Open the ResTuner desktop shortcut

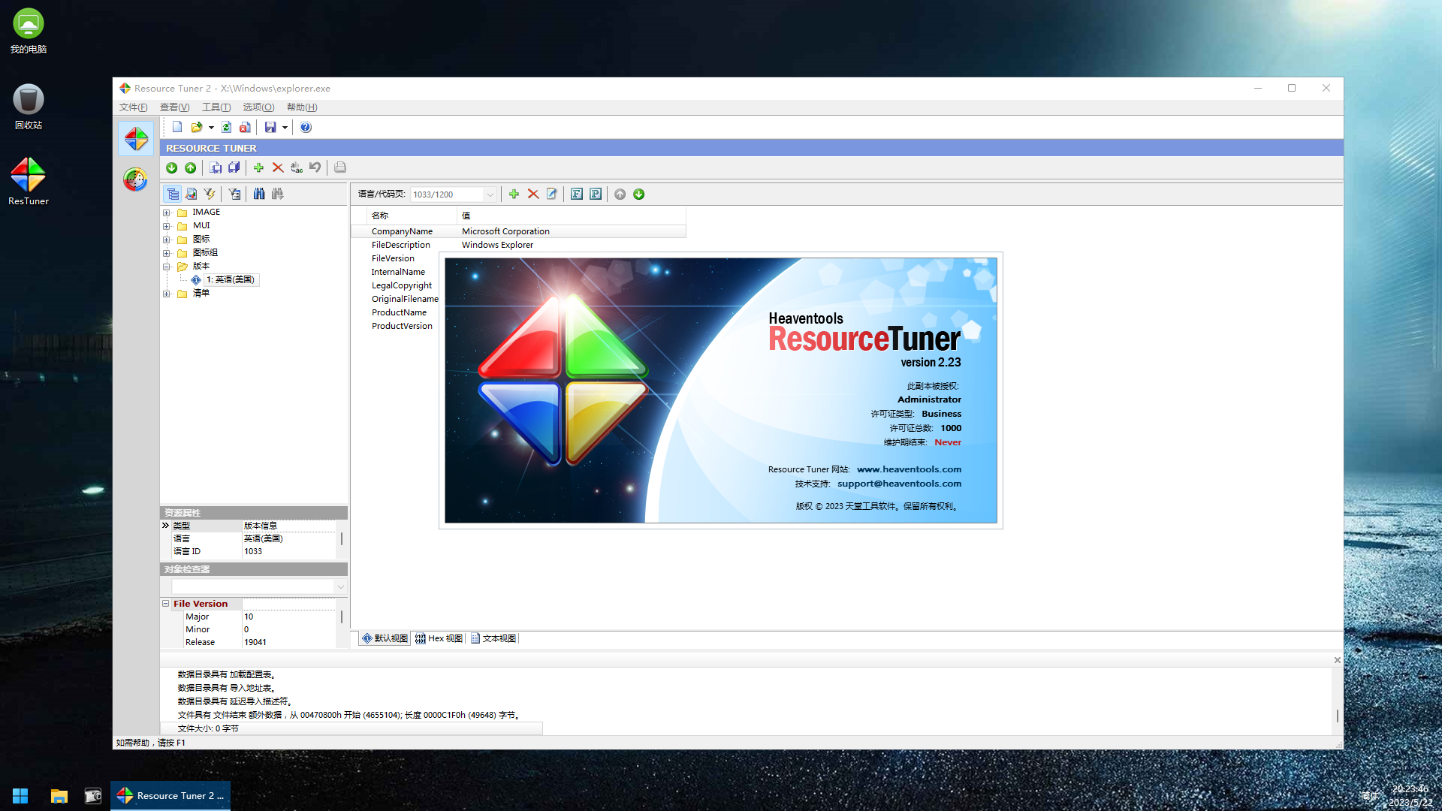pos(29,181)
